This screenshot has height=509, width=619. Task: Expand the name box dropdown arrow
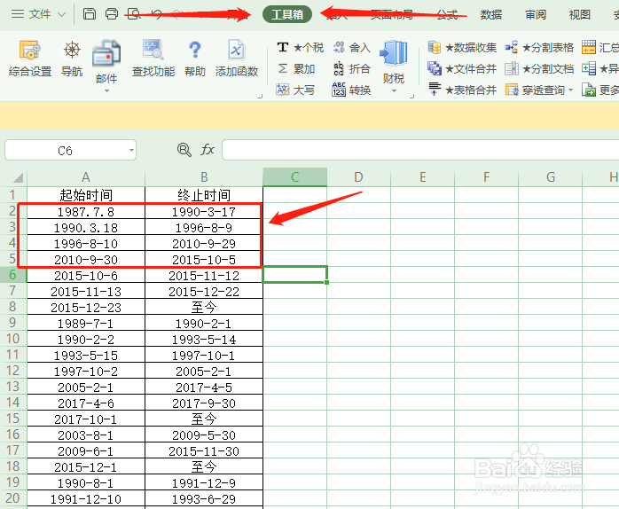click(x=131, y=150)
